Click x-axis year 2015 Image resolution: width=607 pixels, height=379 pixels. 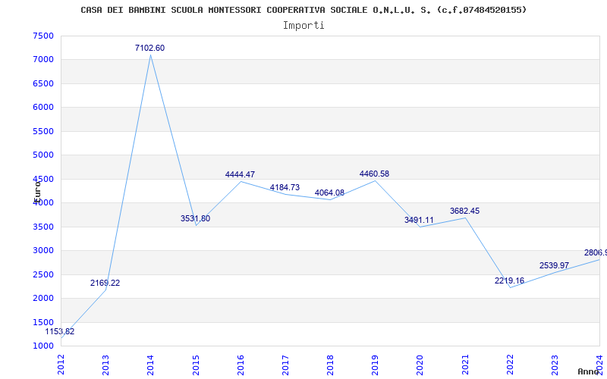pyautogui.click(x=196, y=365)
